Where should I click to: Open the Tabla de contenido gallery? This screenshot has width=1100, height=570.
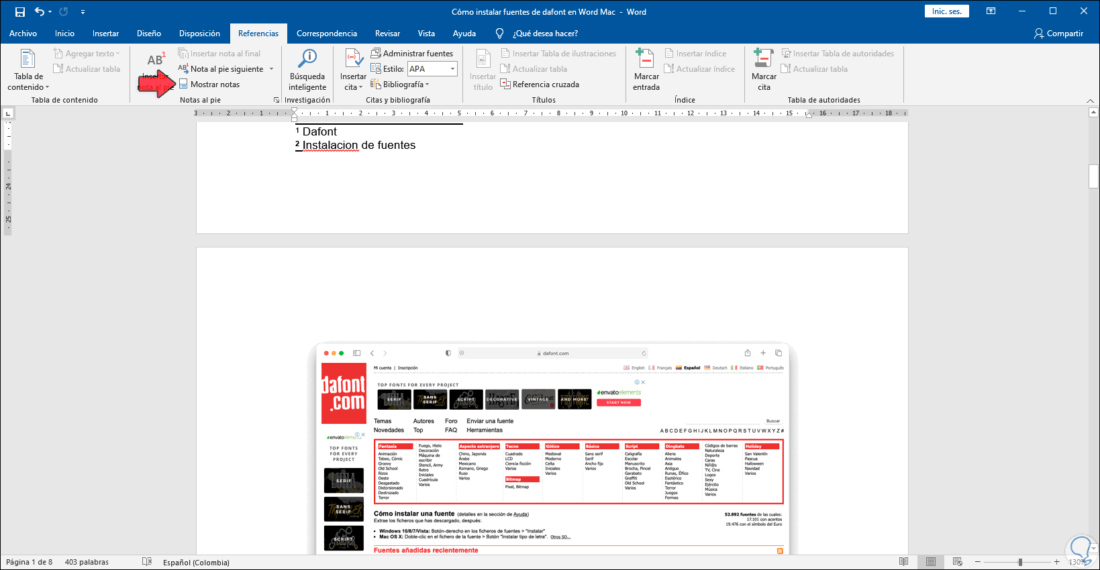pos(28,70)
